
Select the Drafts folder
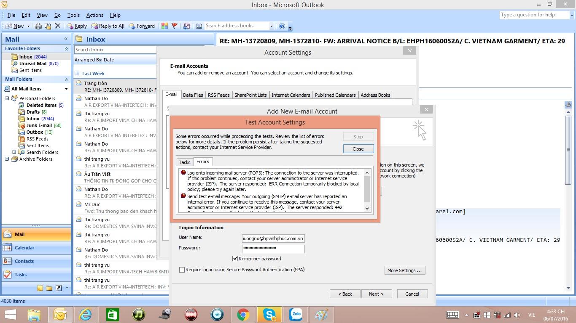(33, 112)
